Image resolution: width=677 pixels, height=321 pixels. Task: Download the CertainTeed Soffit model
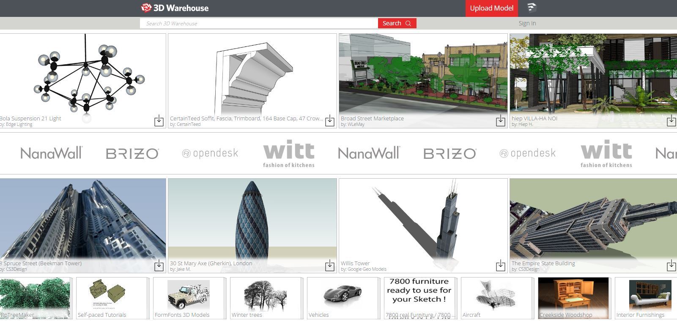pos(330,121)
